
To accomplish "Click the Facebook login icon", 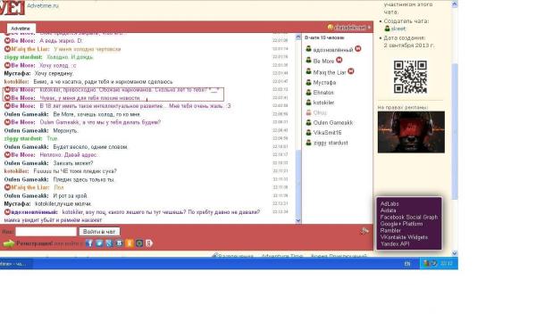I will click(x=89, y=243).
